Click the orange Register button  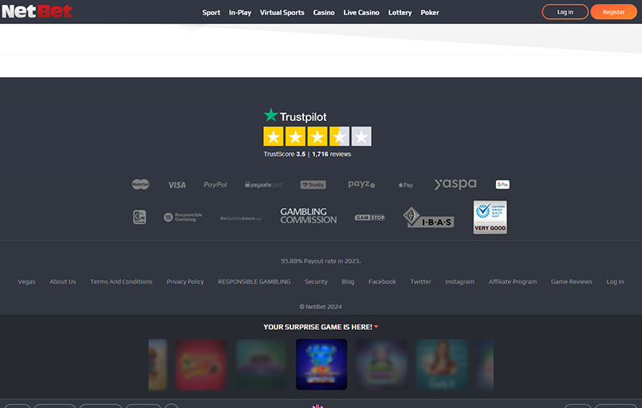coord(613,12)
